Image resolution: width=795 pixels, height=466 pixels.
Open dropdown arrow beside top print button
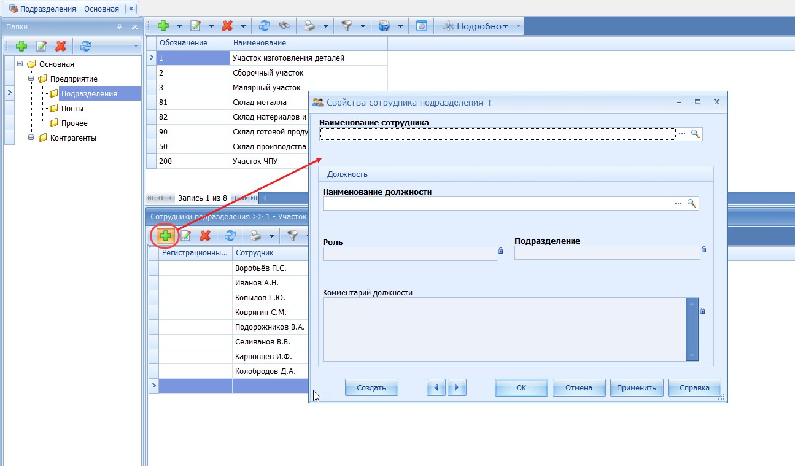[x=326, y=26]
